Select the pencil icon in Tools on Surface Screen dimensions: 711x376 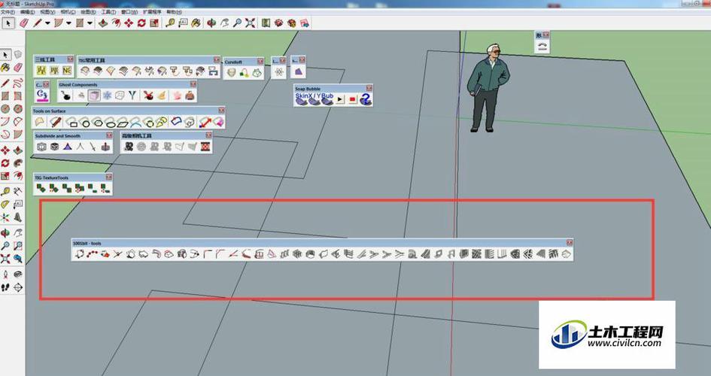click(x=56, y=122)
